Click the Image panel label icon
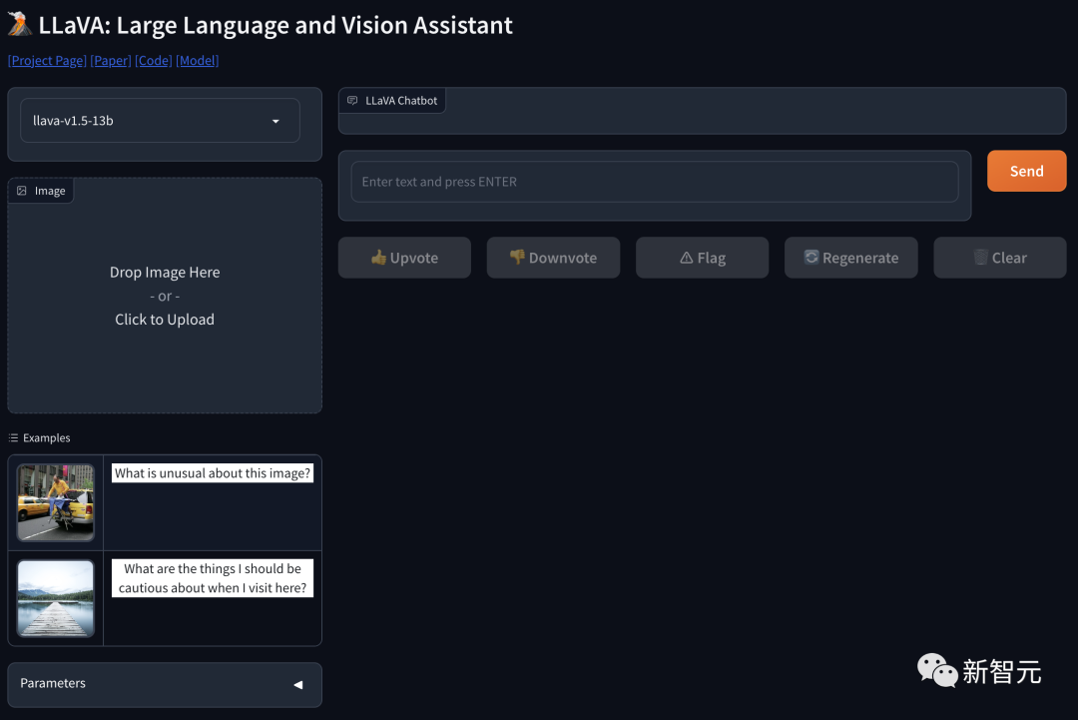Screen dimensions: 1078x720 tap(22, 191)
